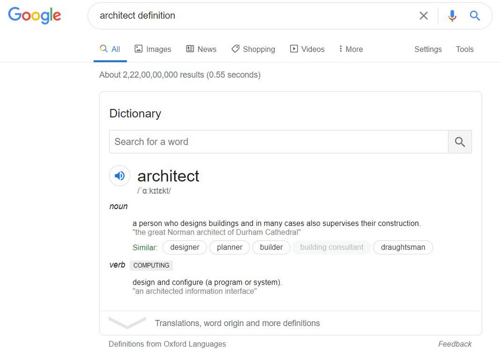
Task: Click dictionary word search magnifier button
Action: point(460,142)
